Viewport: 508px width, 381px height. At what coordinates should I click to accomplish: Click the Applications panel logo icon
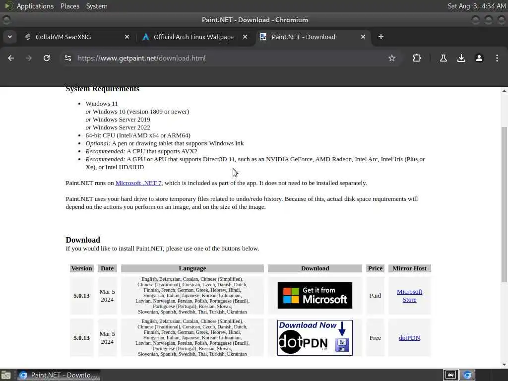9,6
